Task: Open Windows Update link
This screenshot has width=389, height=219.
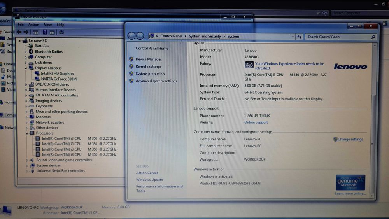Action: (149, 180)
